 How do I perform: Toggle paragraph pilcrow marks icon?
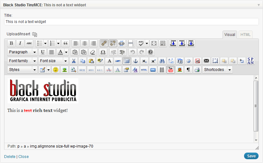coord(188,70)
